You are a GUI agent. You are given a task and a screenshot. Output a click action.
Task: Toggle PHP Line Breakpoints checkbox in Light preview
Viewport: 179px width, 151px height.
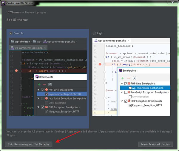[126, 84]
